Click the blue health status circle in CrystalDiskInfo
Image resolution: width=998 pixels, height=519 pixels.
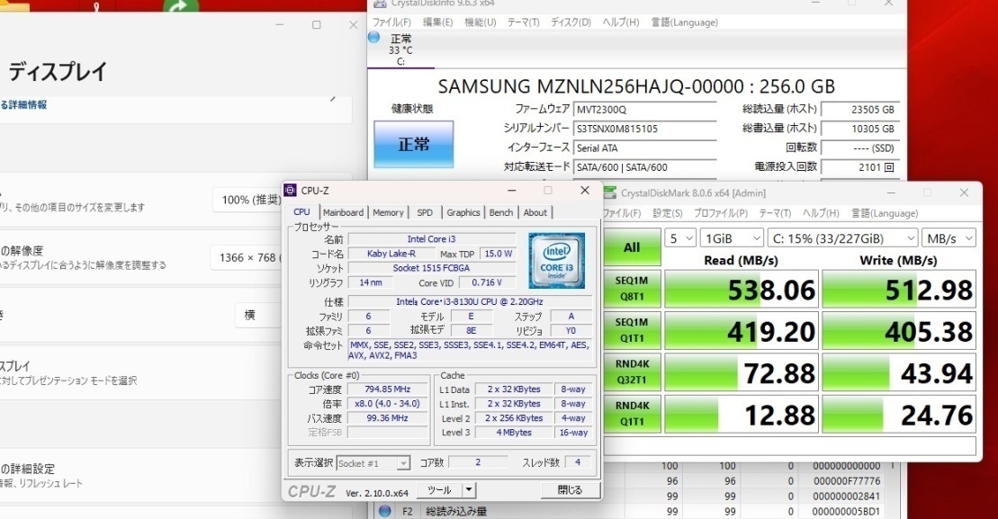pyautogui.click(x=373, y=38)
